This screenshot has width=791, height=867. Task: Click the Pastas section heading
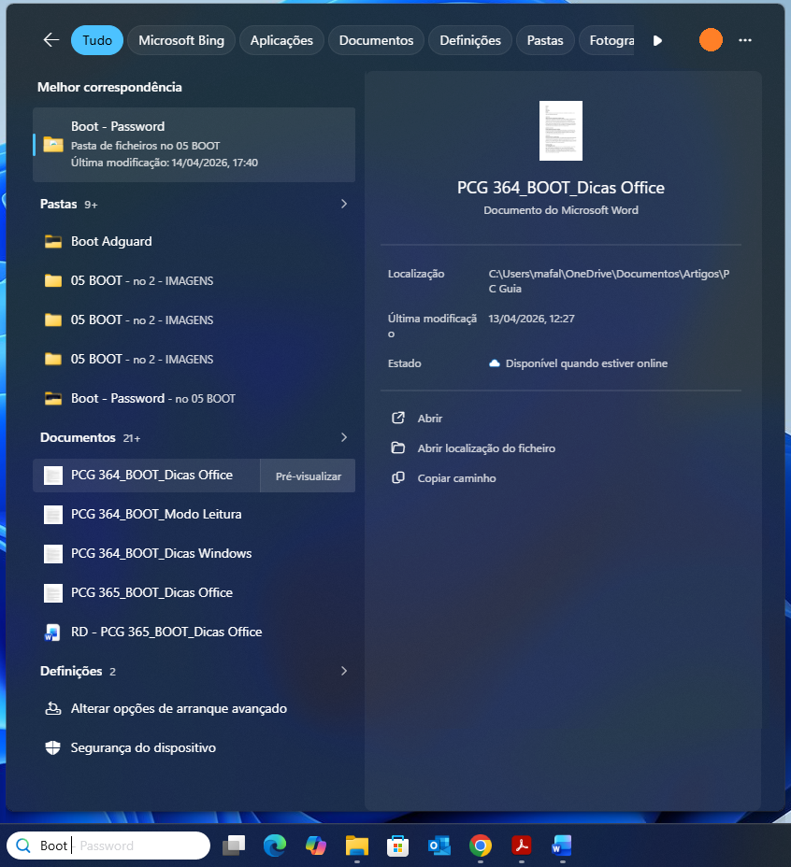pyautogui.click(x=58, y=204)
